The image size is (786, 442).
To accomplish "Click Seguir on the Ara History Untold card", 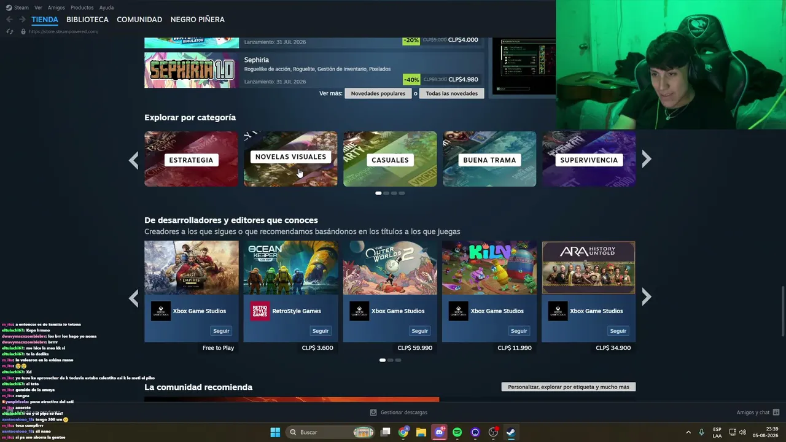I will [618, 331].
